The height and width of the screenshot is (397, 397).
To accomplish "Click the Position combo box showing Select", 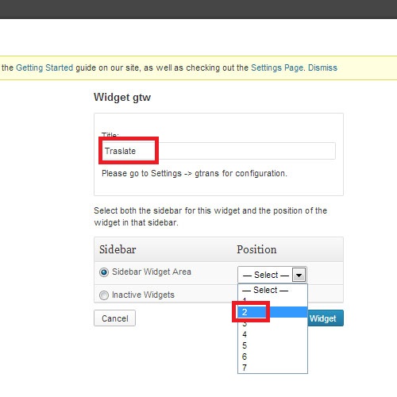I will 272,275.
